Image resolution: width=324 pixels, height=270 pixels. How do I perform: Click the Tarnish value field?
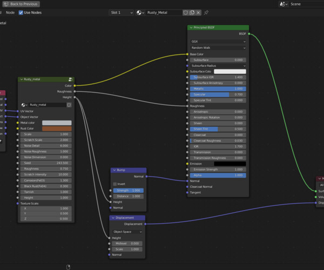tap(46, 192)
